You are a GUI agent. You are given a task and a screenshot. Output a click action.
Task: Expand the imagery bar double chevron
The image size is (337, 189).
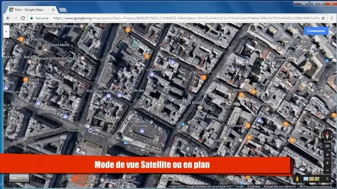[x=328, y=178]
